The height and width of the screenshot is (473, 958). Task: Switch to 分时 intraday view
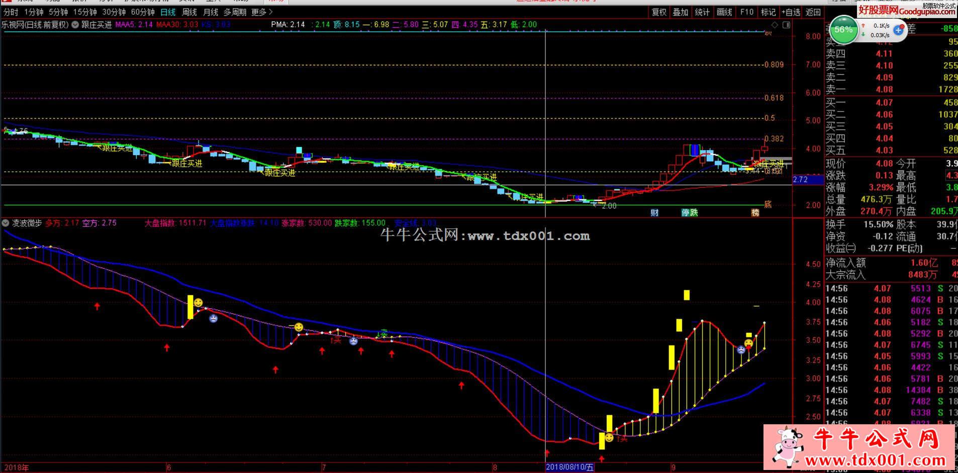[x=11, y=12]
